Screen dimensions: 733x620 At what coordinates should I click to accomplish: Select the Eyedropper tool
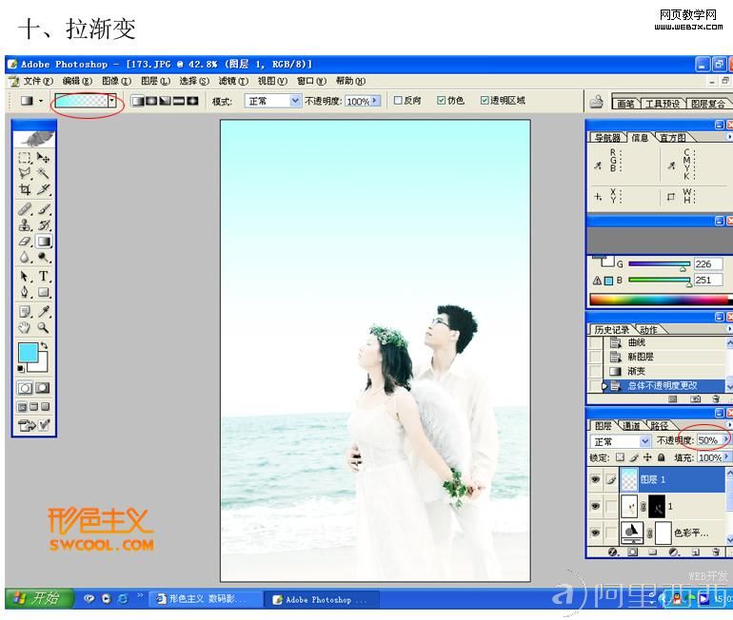tap(44, 311)
